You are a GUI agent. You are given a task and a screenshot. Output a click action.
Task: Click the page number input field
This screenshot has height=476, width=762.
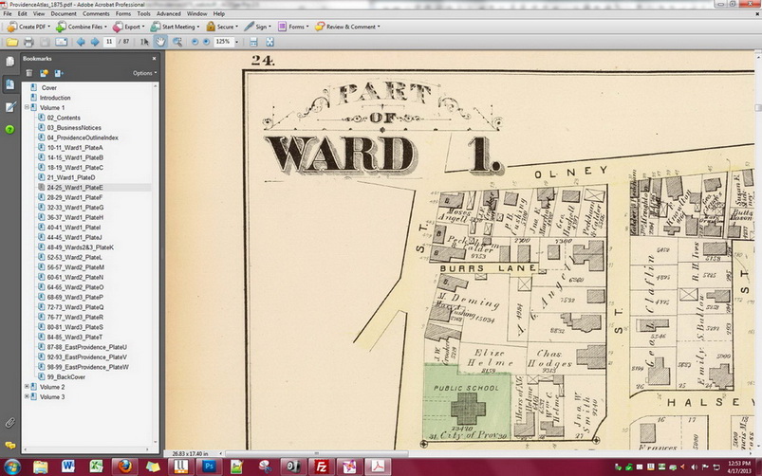tap(109, 42)
